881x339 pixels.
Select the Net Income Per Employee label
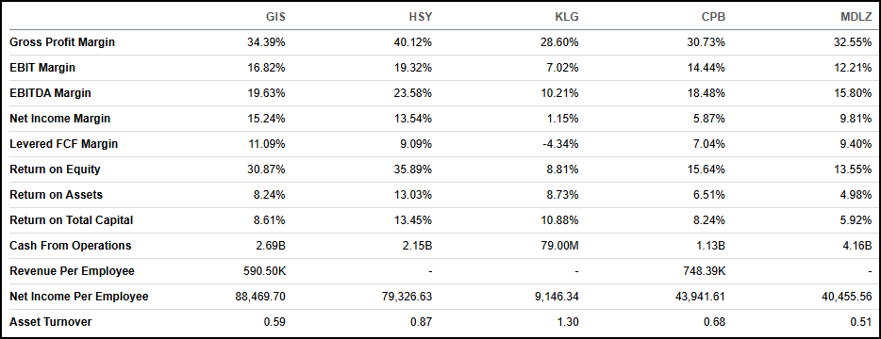pyautogui.click(x=79, y=297)
